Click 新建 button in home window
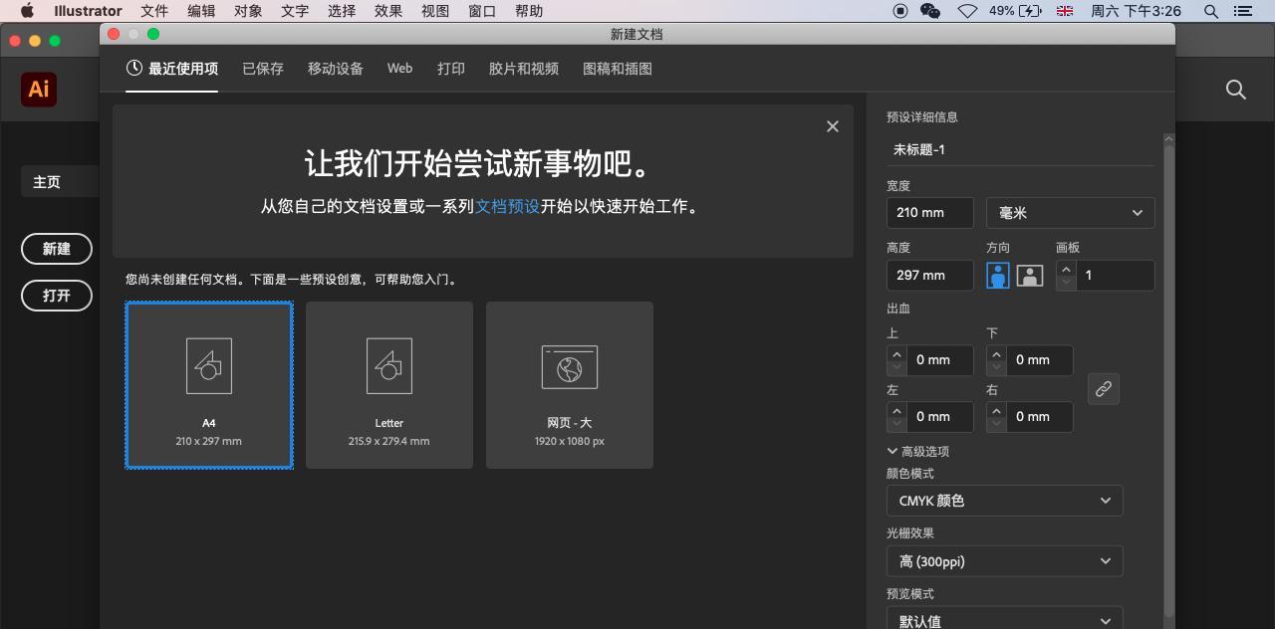The image size is (1275, 629). click(x=57, y=249)
